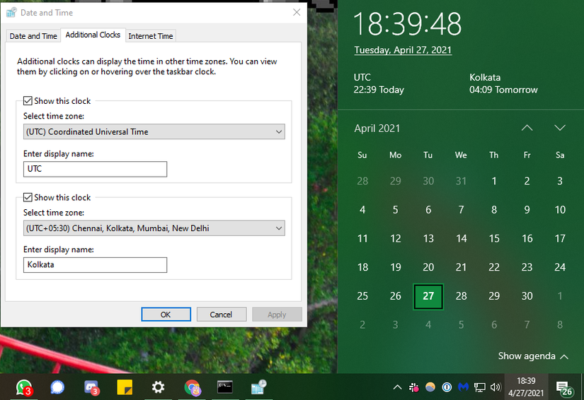Open the notification center icon
Screen dimensions: 584x400
(x=564, y=387)
